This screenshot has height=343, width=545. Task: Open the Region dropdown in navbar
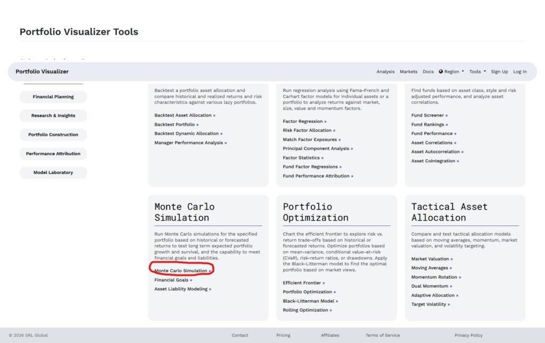(x=451, y=71)
